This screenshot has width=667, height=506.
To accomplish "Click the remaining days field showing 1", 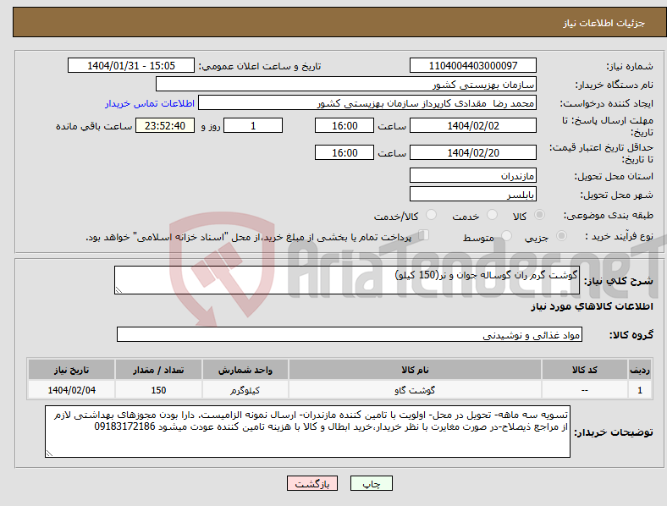I will (x=253, y=125).
